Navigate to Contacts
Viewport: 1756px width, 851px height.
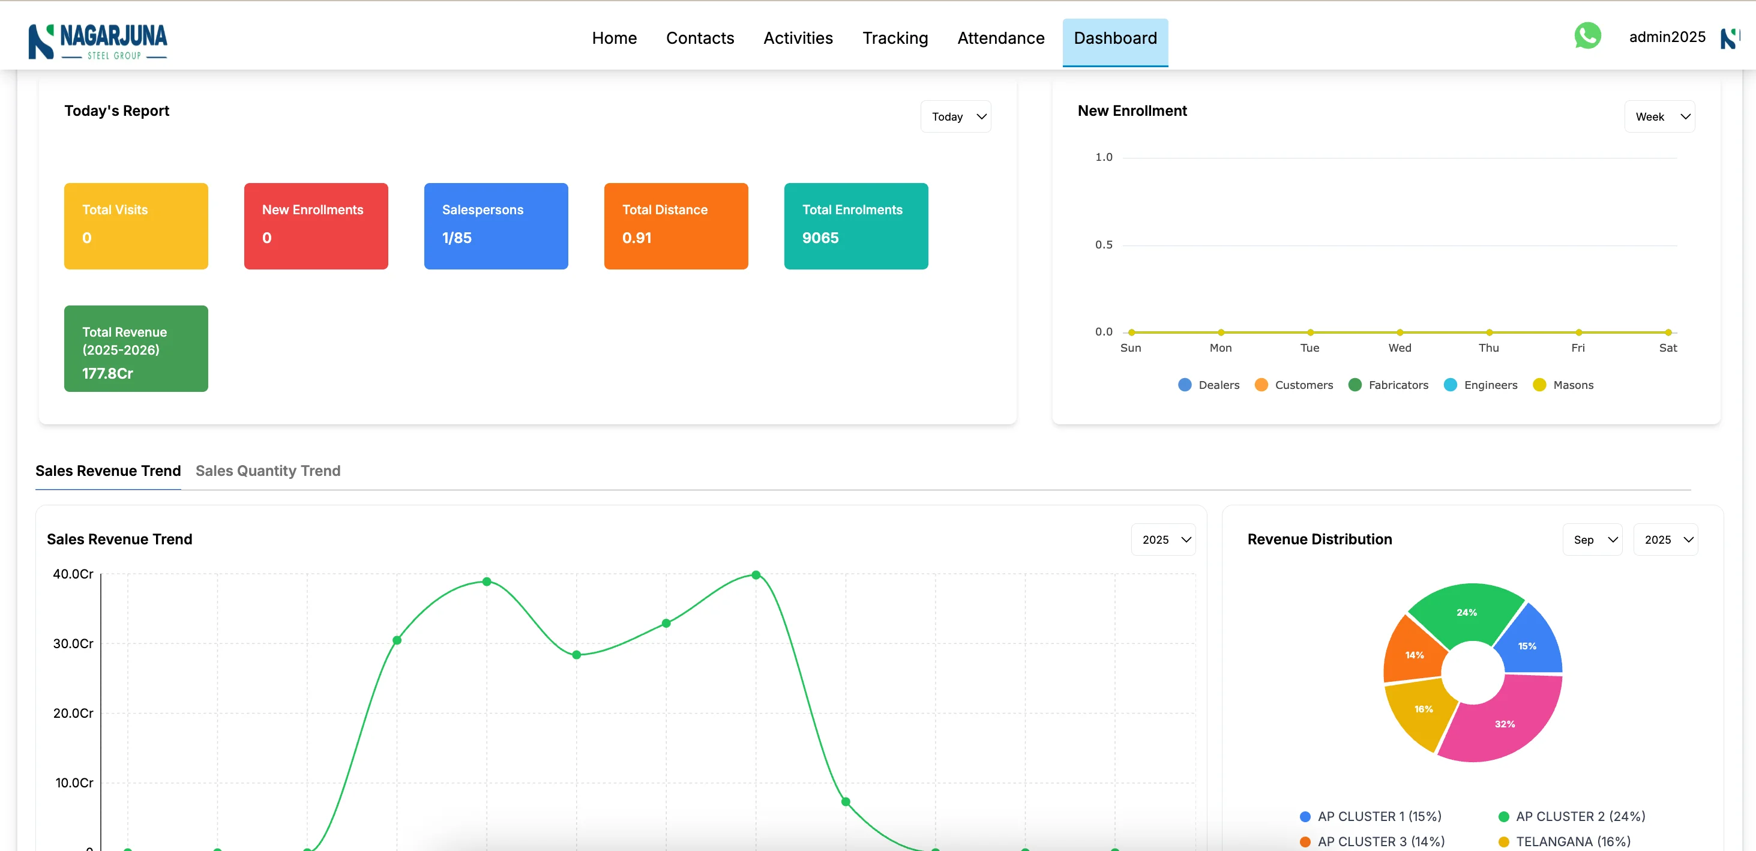pyautogui.click(x=700, y=37)
